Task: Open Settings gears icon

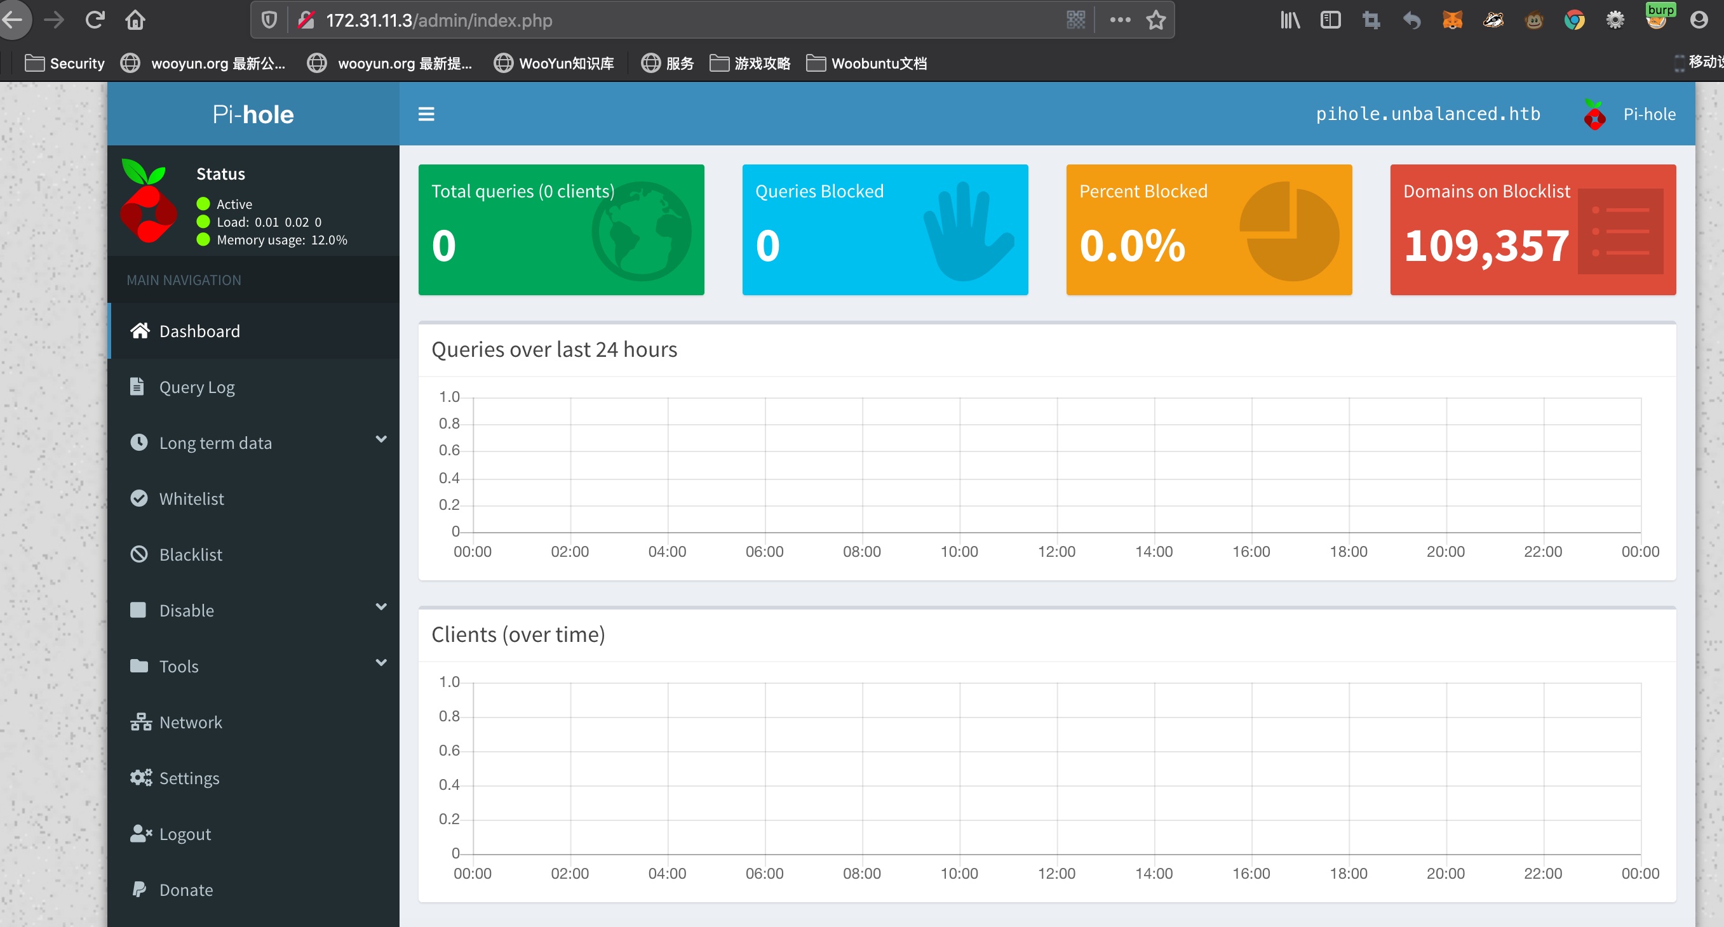Action: 140,777
